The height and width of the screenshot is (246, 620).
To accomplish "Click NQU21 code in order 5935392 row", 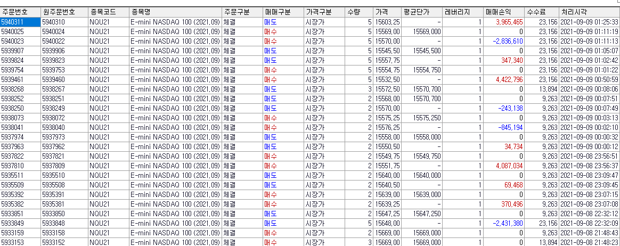I will [x=109, y=194].
